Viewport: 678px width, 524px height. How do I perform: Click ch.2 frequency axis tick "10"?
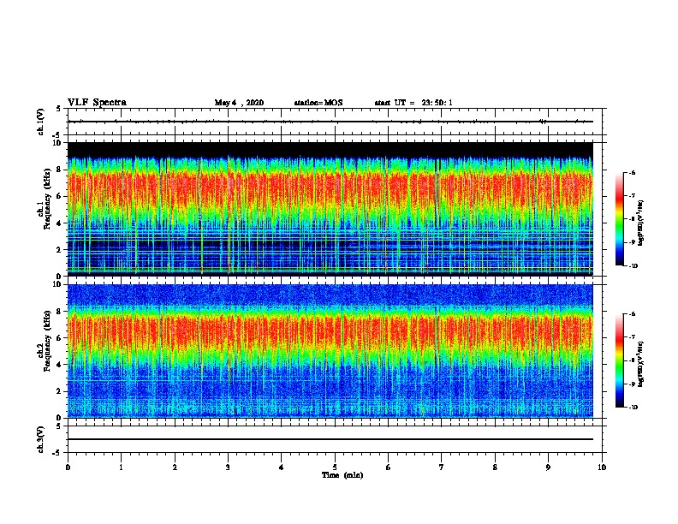tap(57, 284)
